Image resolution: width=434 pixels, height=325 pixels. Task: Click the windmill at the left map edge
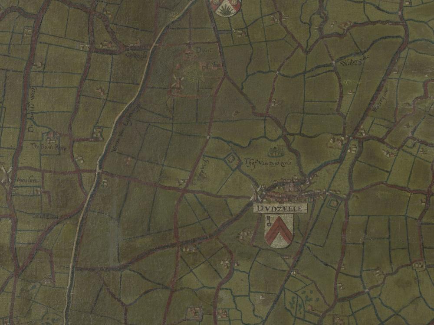click(6, 175)
